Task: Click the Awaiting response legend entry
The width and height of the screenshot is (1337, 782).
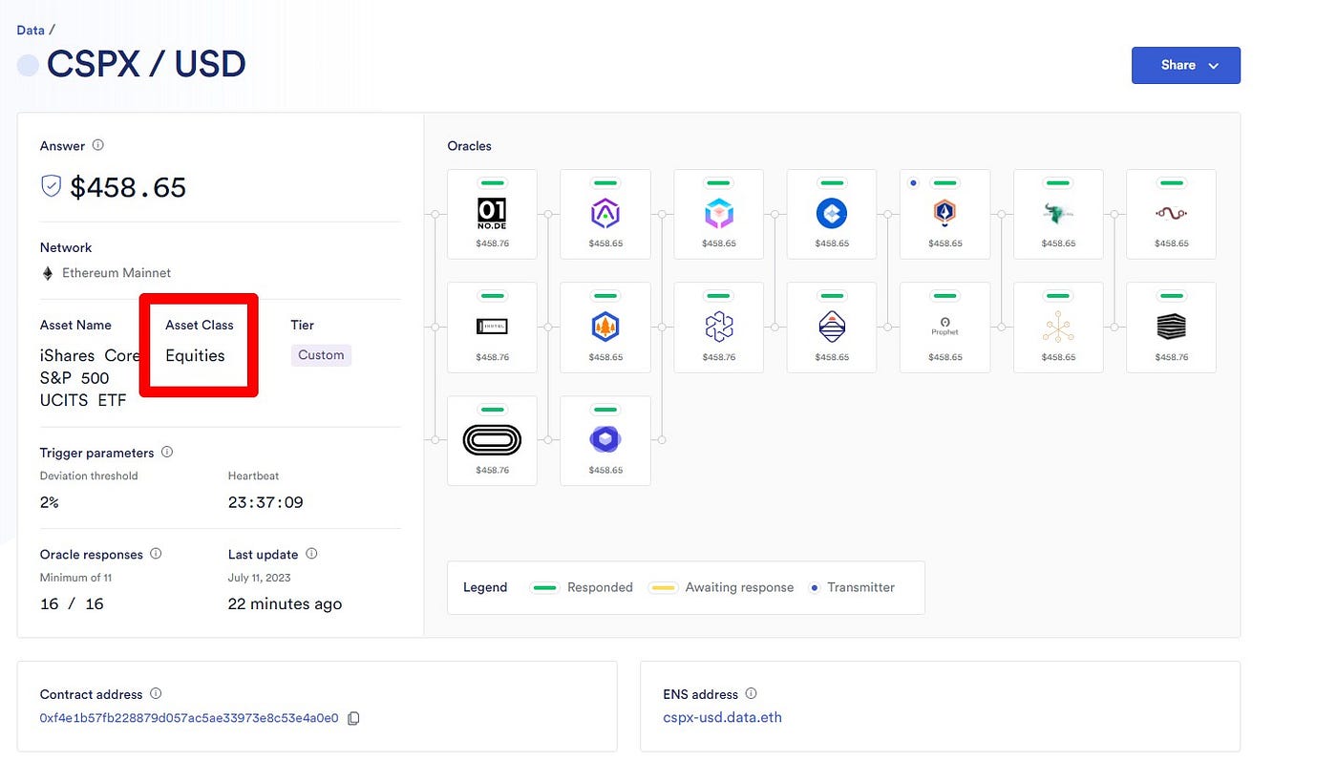Action: [721, 587]
